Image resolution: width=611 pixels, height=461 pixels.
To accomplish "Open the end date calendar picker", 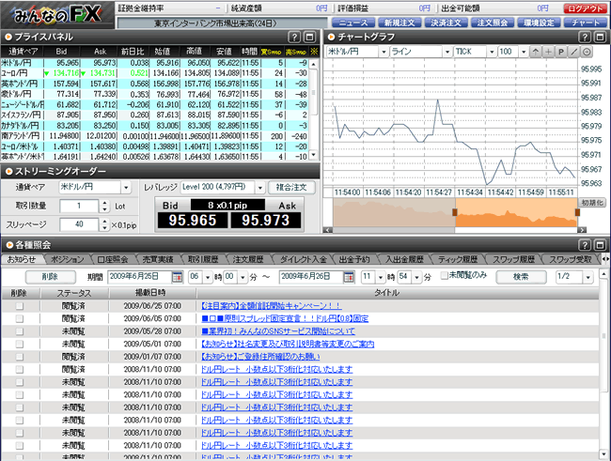I will (x=349, y=277).
